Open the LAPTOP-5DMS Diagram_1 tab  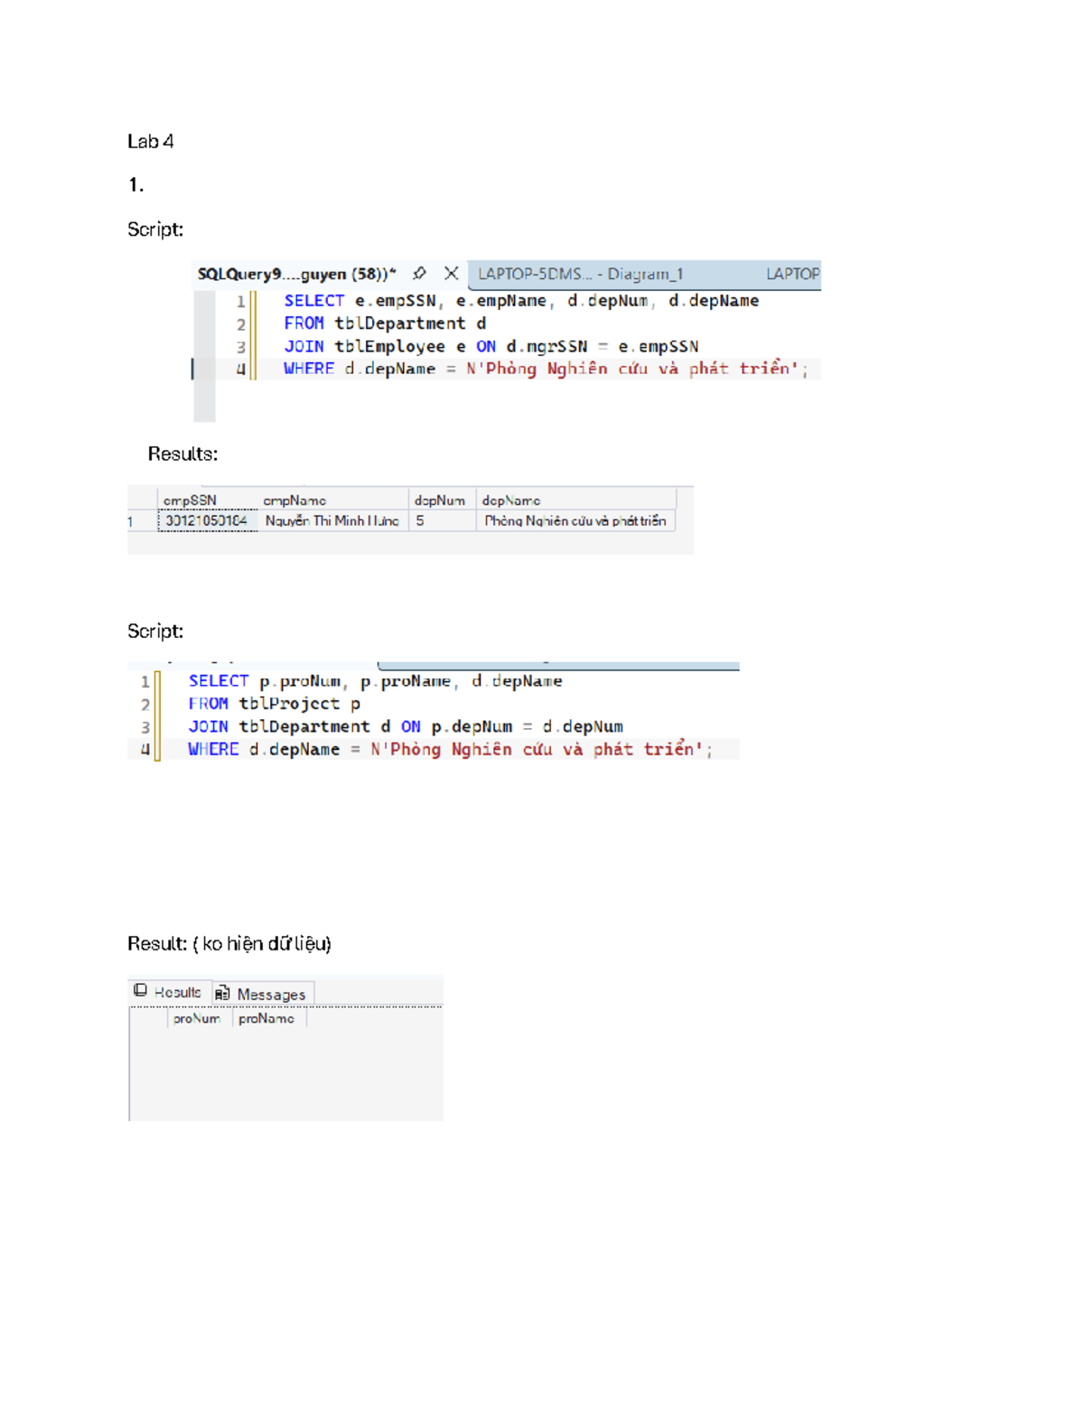pyautogui.click(x=581, y=274)
